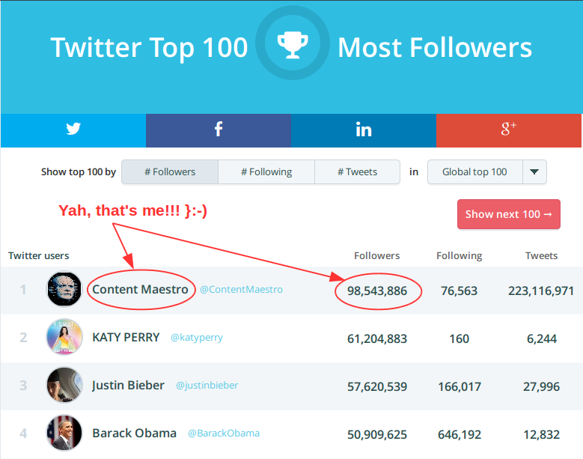Click the Google Plus share icon
Viewport: 583px width, 459px height.
click(x=509, y=130)
